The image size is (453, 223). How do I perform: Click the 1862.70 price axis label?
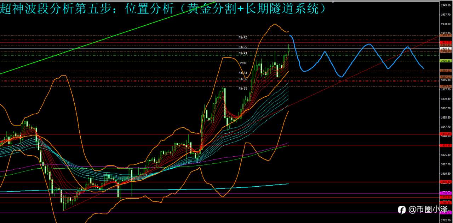pyautogui.click(x=446, y=108)
